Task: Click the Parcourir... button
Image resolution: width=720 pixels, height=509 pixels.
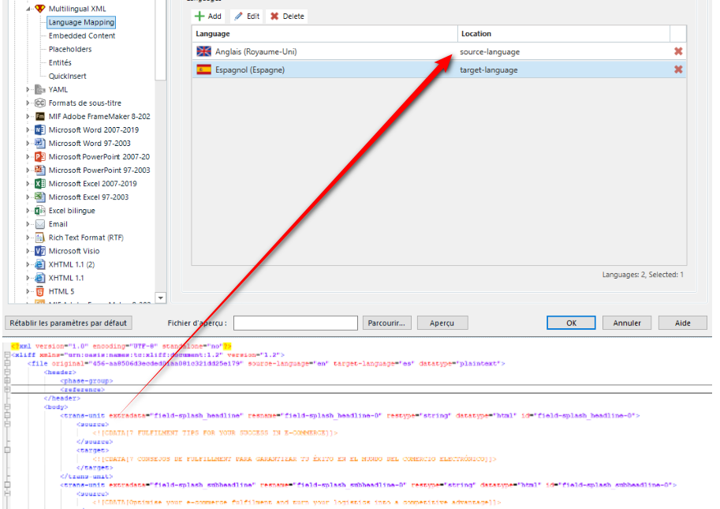Action: point(386,323)
